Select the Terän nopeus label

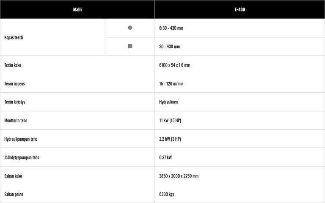point(14,83)
